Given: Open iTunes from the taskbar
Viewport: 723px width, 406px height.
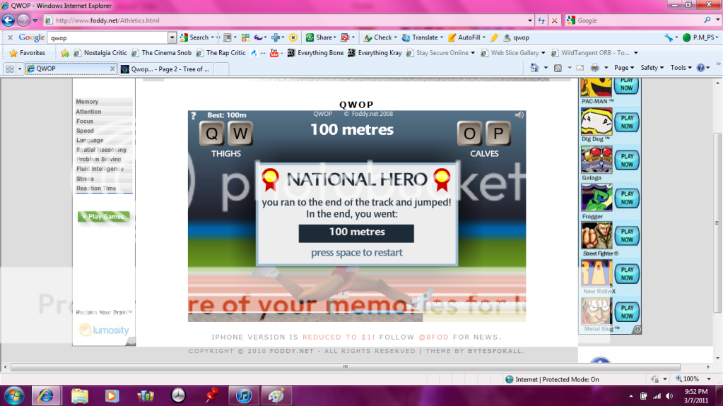Looking at the screenshot, I should pyautogui.click(x=244, y=395).
